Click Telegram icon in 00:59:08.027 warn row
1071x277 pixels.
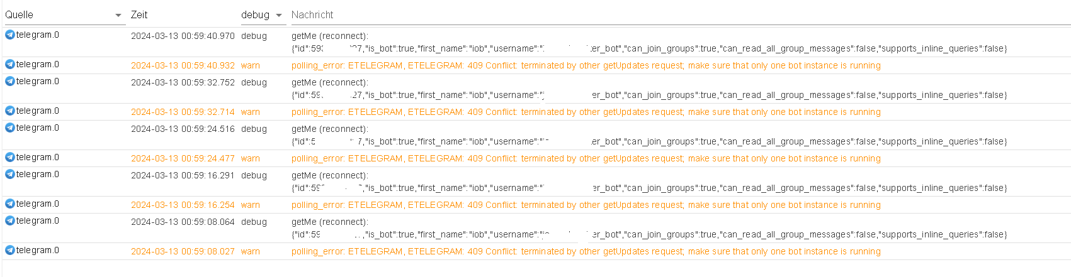coord(10,250)
